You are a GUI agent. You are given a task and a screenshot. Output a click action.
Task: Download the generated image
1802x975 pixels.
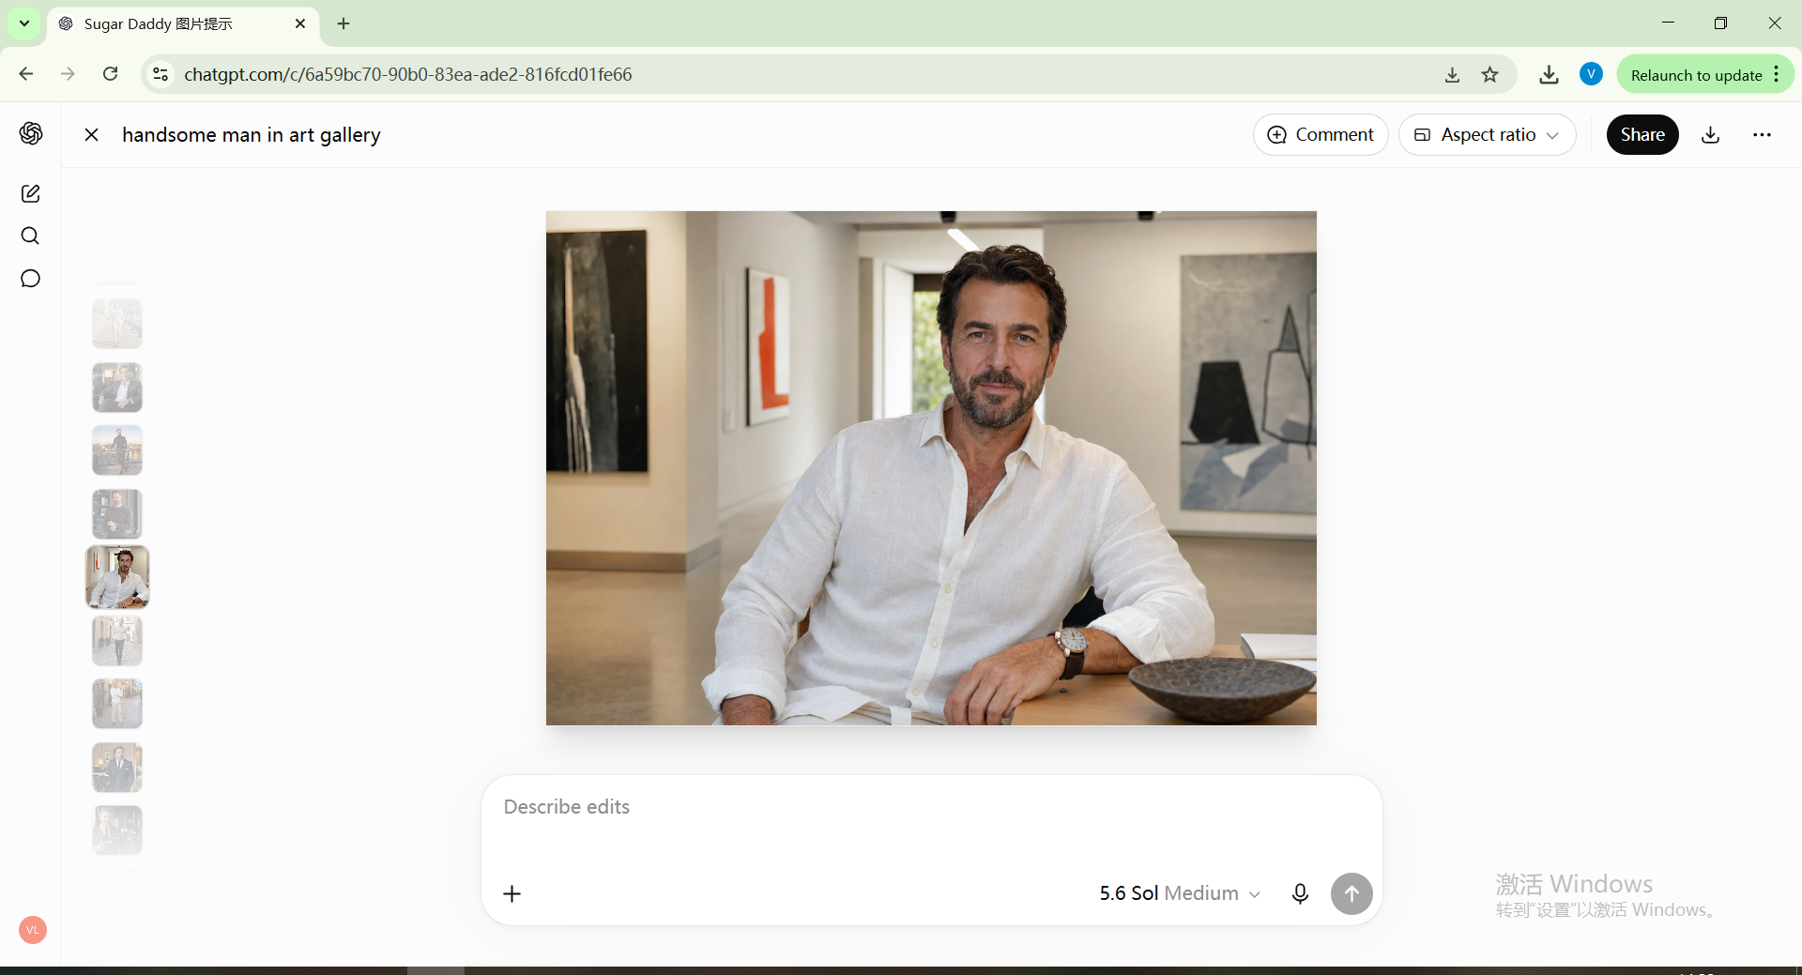[x=1710, y=134]
